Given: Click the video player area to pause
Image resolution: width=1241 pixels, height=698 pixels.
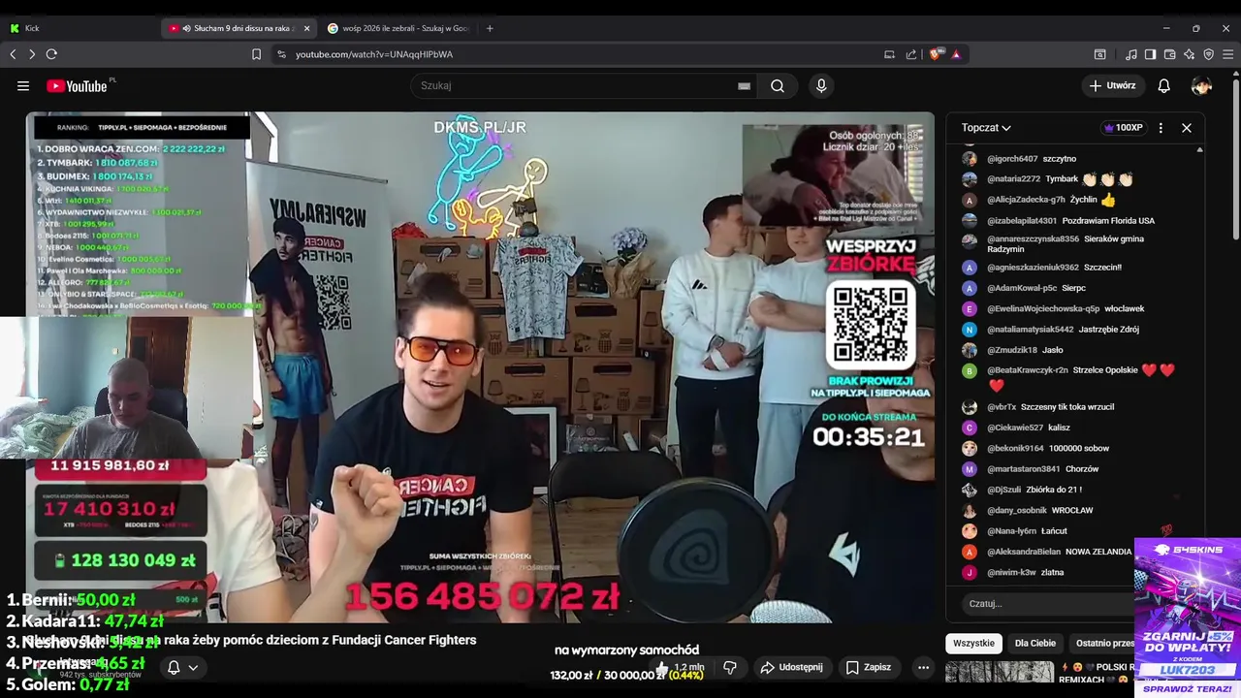Looking at the screenshot, I should (x=480, y=366).
